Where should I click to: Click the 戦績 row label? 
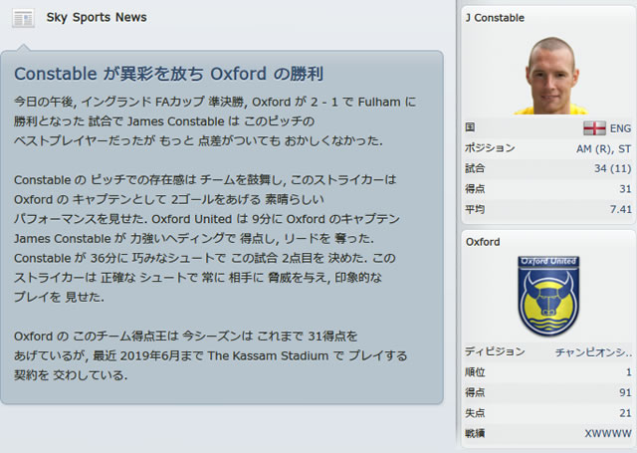click(475, 433)
